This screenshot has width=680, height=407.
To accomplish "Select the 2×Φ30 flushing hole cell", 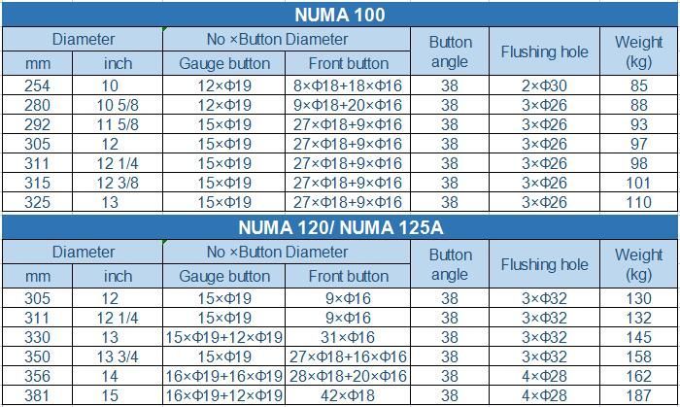I will (544, 85).
